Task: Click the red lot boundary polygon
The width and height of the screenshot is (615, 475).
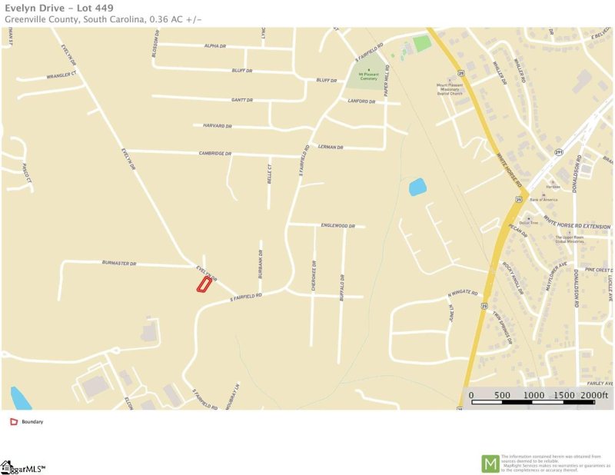Action: [204, 284]
